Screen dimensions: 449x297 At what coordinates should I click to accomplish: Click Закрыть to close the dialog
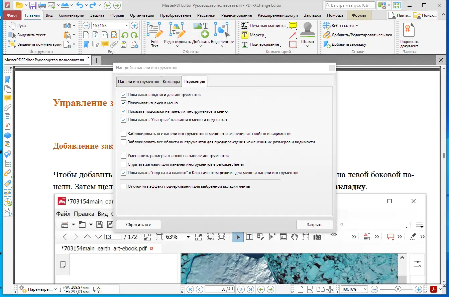(314, 224)
